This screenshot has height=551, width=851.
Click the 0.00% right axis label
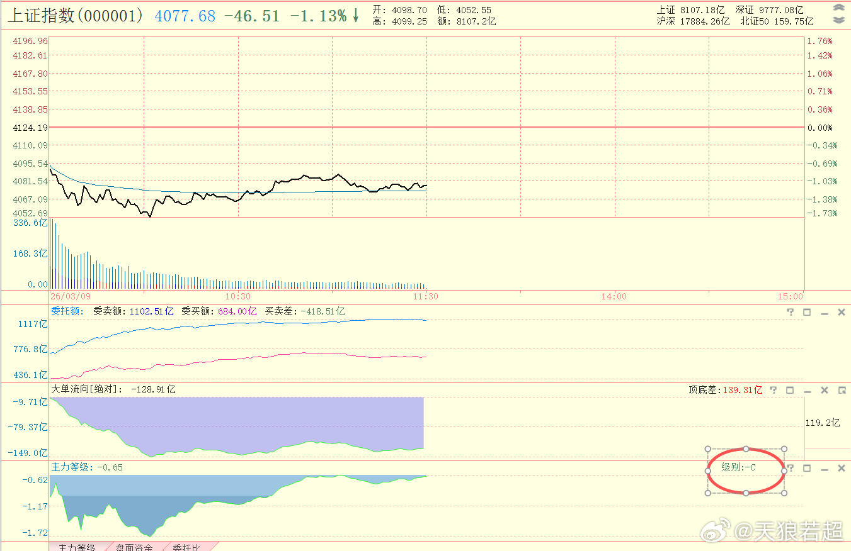pos(820,128)
